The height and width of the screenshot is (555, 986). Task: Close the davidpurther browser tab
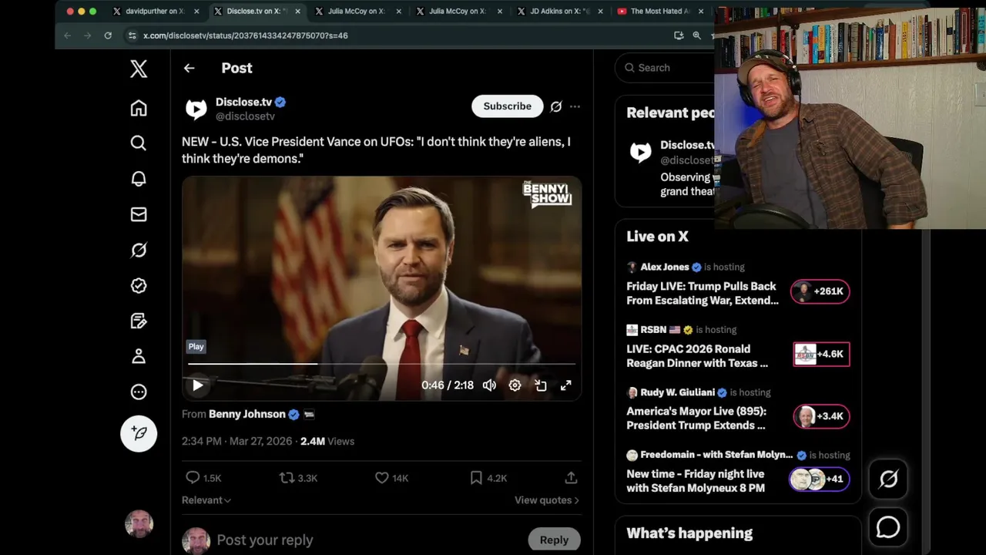point(196,12)
